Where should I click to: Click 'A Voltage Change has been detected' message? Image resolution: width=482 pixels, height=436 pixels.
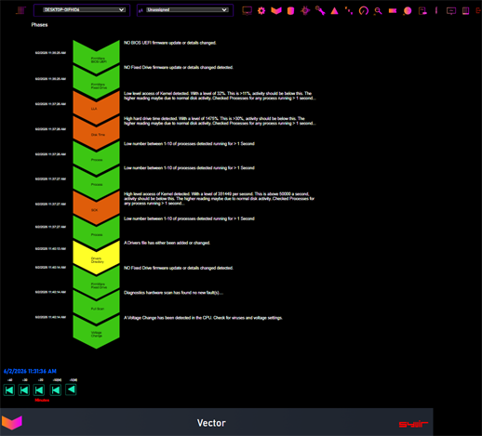click(203, 318)
